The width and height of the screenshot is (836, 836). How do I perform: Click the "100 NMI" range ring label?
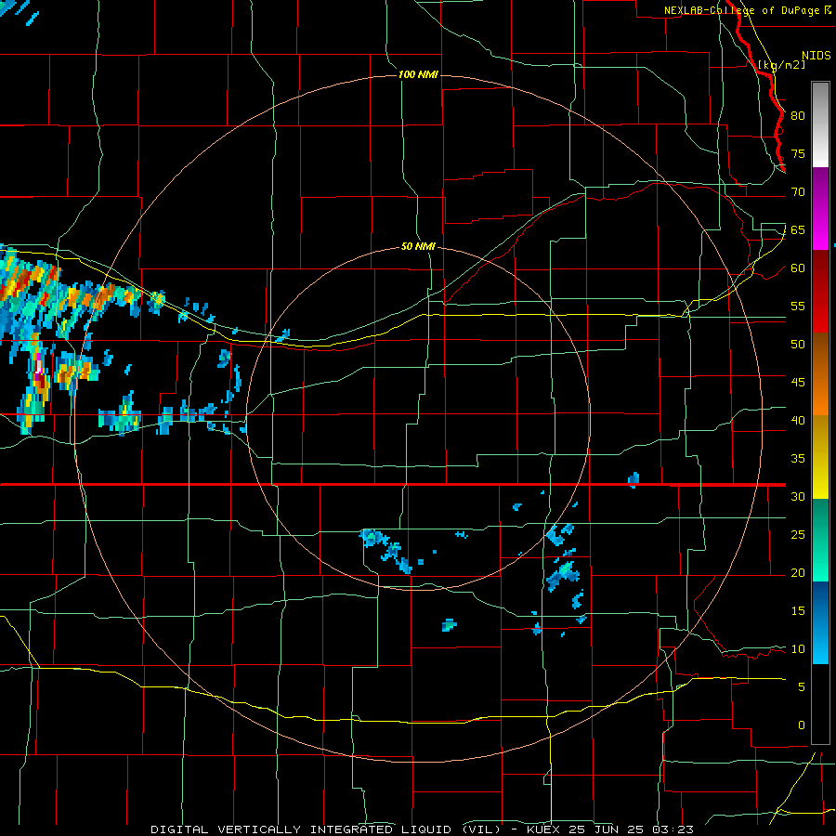[x=418, y=74]
